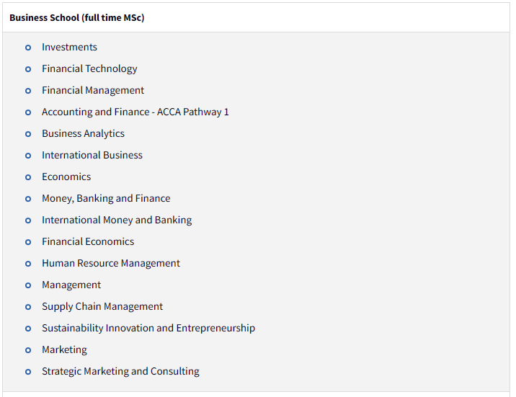Click the bullet marker beside Marketing
The height and width of the screenshot is (397, 516).
[28, 350]
